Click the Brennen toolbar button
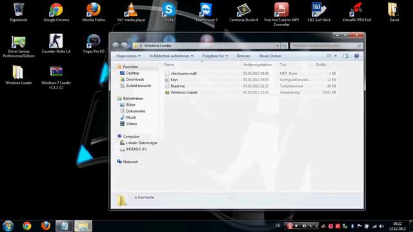This screenshot has height=232, width=413. [244, 56]
